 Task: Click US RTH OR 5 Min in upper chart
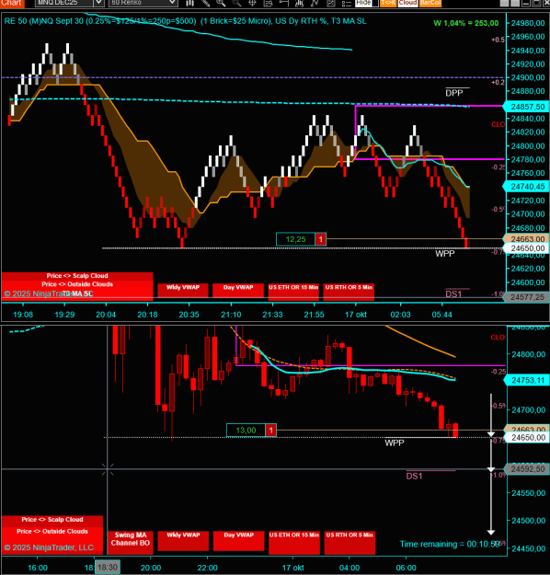(349, 290)
